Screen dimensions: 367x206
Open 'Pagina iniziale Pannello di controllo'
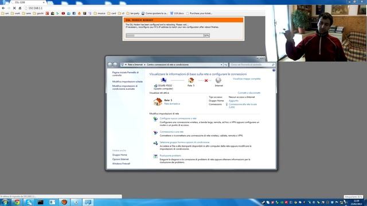126,74
